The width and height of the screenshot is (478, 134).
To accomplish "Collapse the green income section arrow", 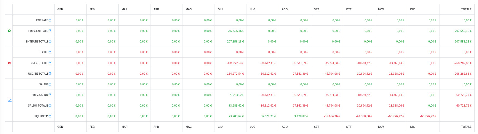I will (9, 31).
